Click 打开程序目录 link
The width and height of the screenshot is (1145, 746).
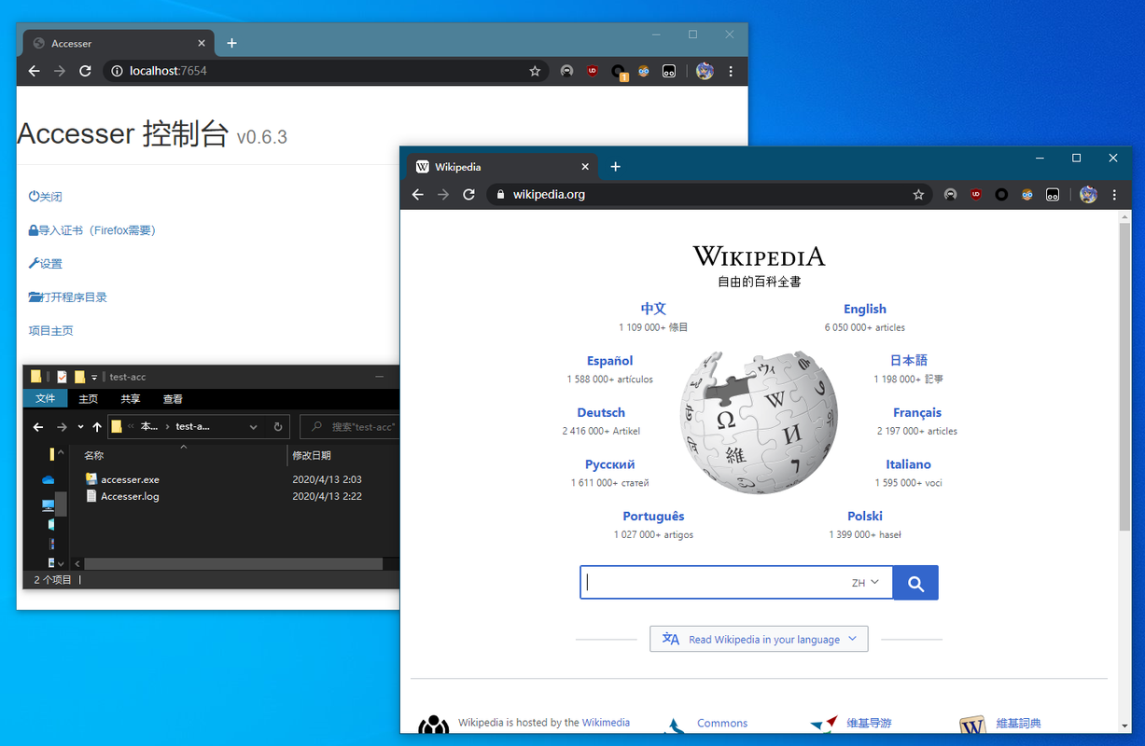pos(67,297)
